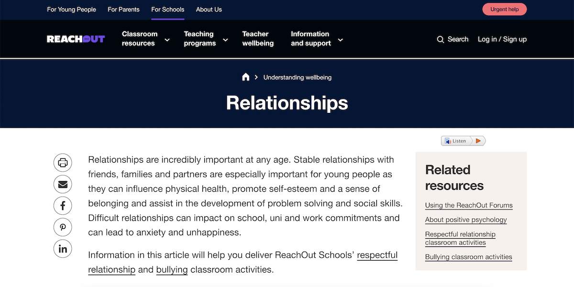
Task: Click the Understanding wellbeing breadcrumb
Action: click(297, 77)
